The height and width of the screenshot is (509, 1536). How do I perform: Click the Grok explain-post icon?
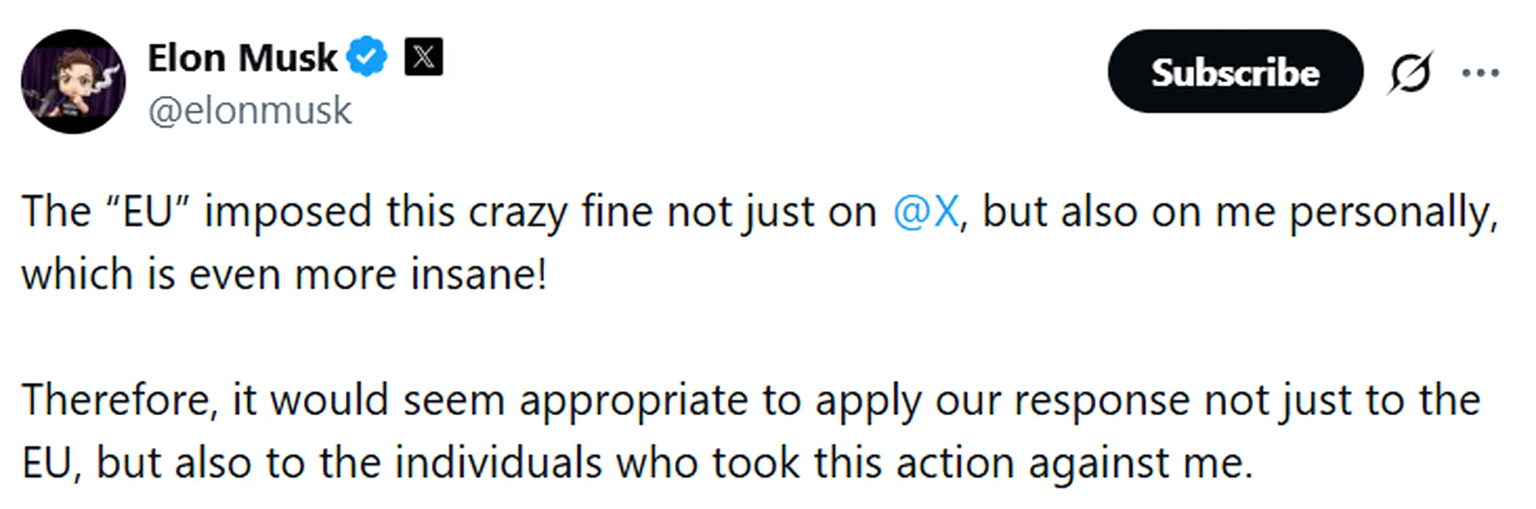pyautogui.click(x=1411, y=72)
